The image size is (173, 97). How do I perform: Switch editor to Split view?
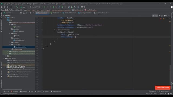[x=161, y=16]
